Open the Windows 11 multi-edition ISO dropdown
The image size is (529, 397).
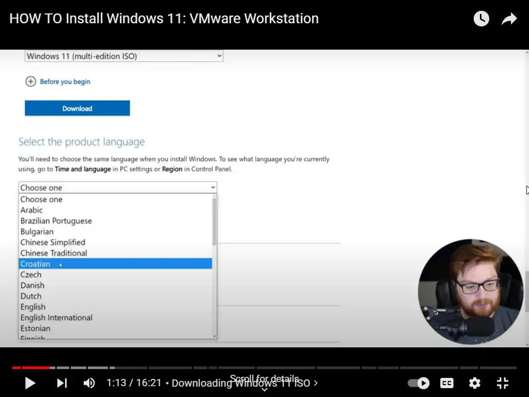click(124, 56)
